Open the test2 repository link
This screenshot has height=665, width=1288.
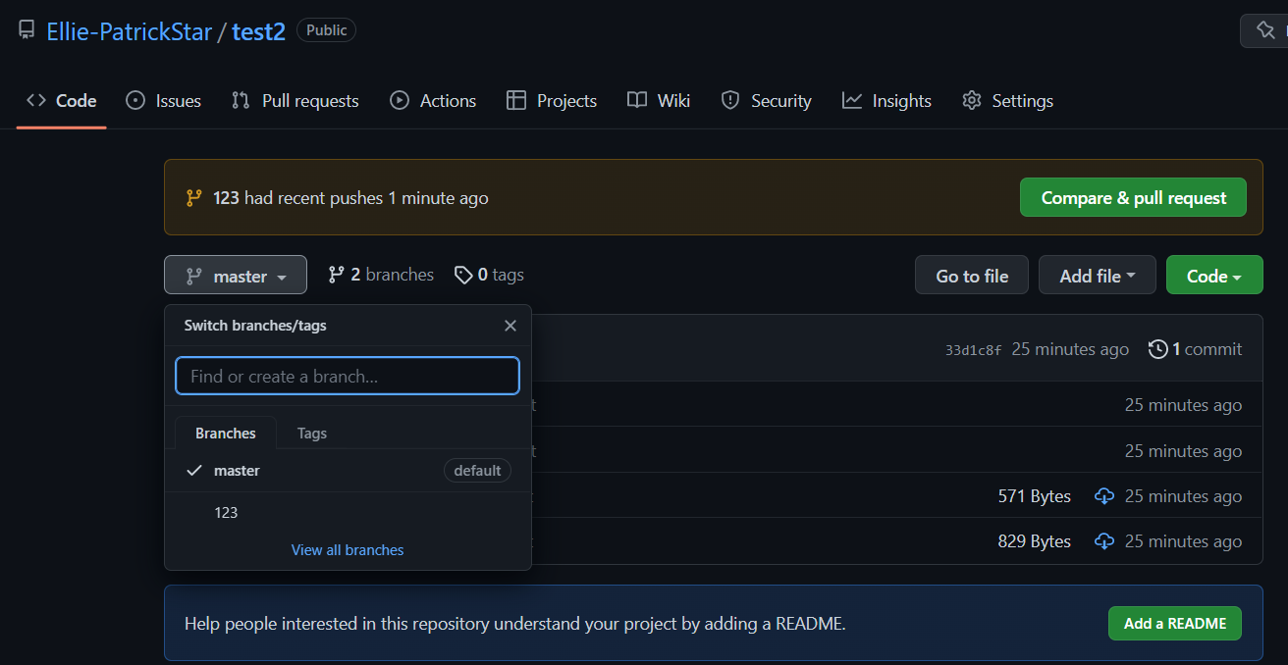click(258, 31)
